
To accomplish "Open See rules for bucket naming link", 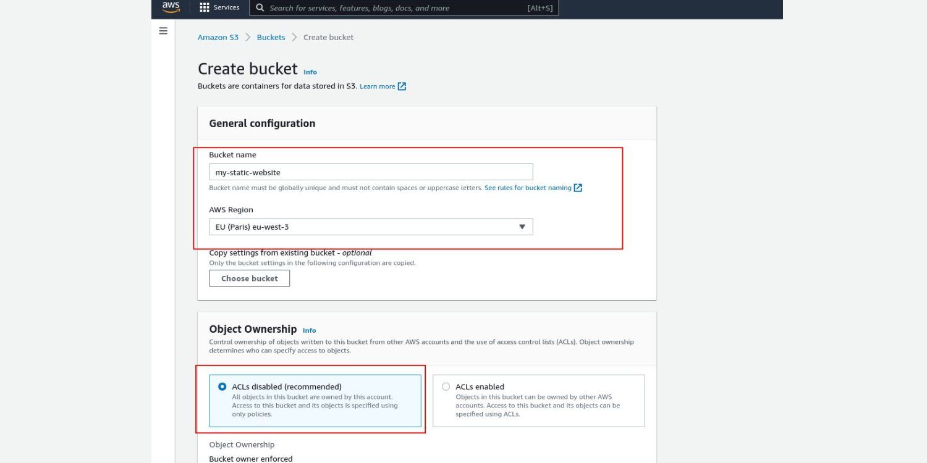I will coord(528,188).
